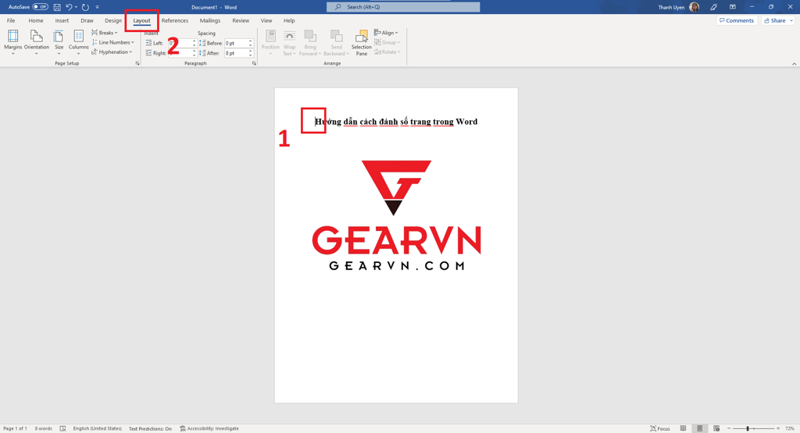The width and height of the screenshot is (800, 433).
Task: Click the Undo icon
Action: pyautogui.click(x=69, y=7)
